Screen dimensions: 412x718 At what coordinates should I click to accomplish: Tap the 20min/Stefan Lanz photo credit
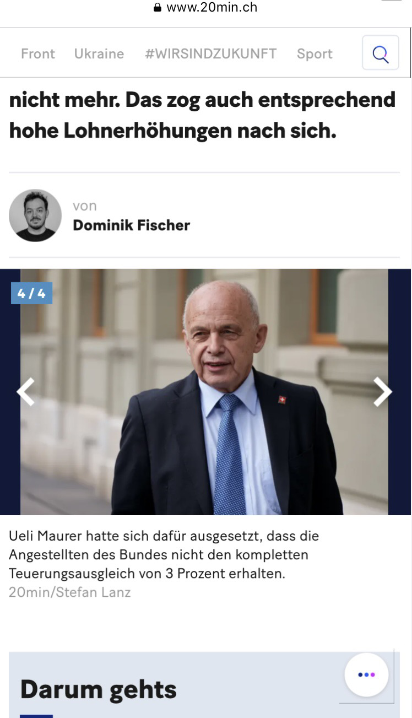(x=70, y=592)
